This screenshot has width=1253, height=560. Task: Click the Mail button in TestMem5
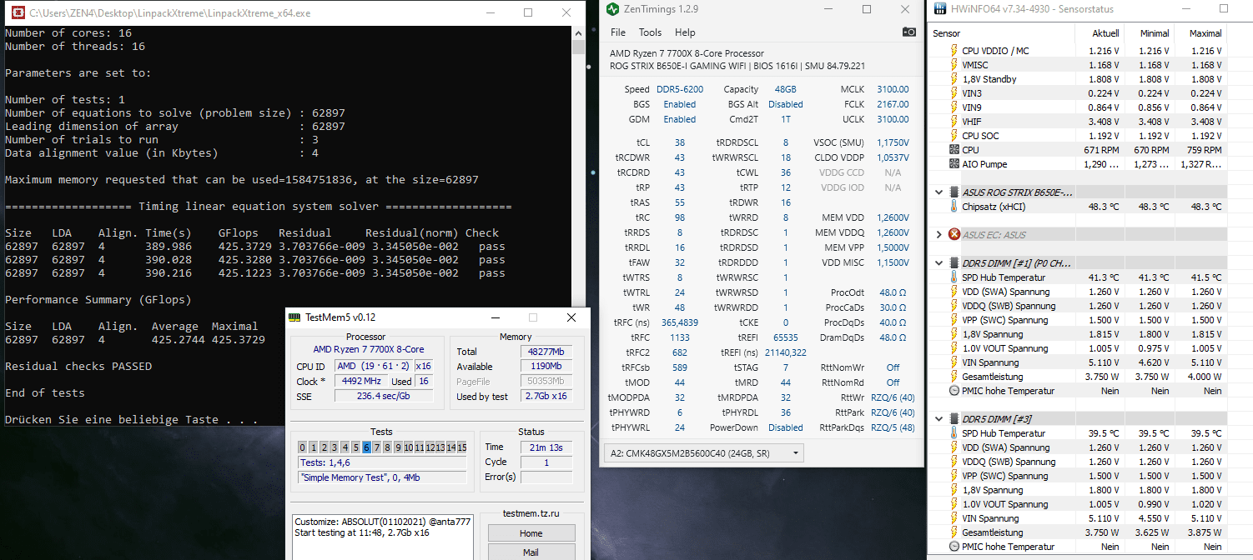(531, 552)
